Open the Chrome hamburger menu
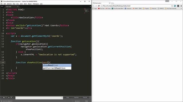 (181, 6)
